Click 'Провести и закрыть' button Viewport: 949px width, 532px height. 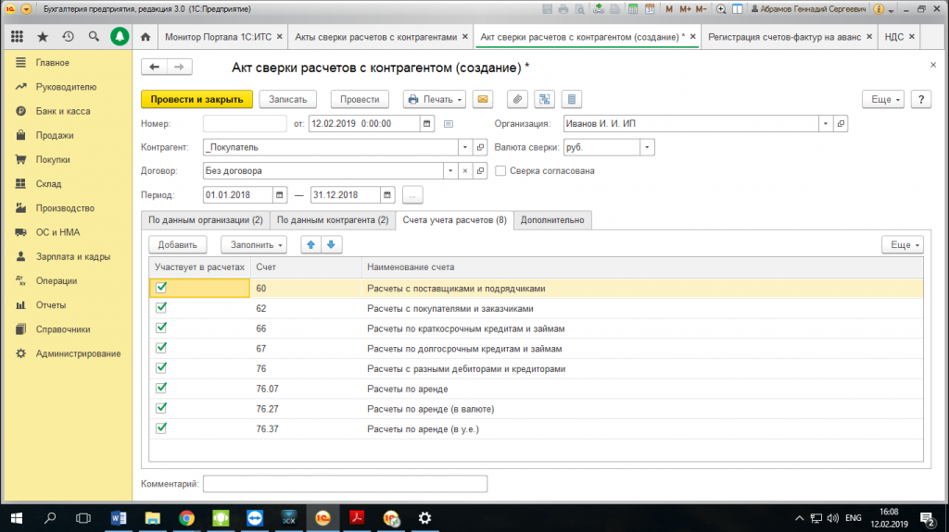[196, 99]
